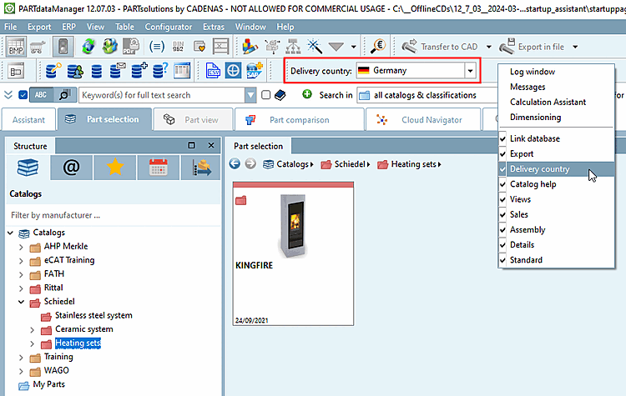Viewport: 626px width, 396px height.
Task: Click the arrow-and-folder icon right of the Structure calendar icon
Action: (201, 168)
